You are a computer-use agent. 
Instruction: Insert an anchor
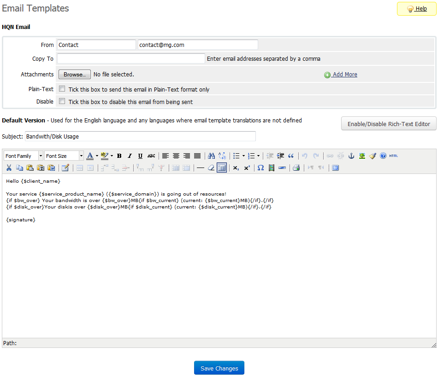click(351, 156)
